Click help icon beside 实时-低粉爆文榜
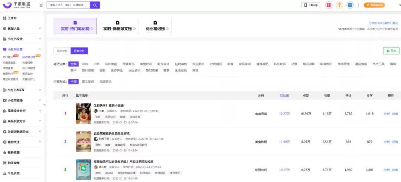Screen dimensions: 401x182 coord(134,29)
